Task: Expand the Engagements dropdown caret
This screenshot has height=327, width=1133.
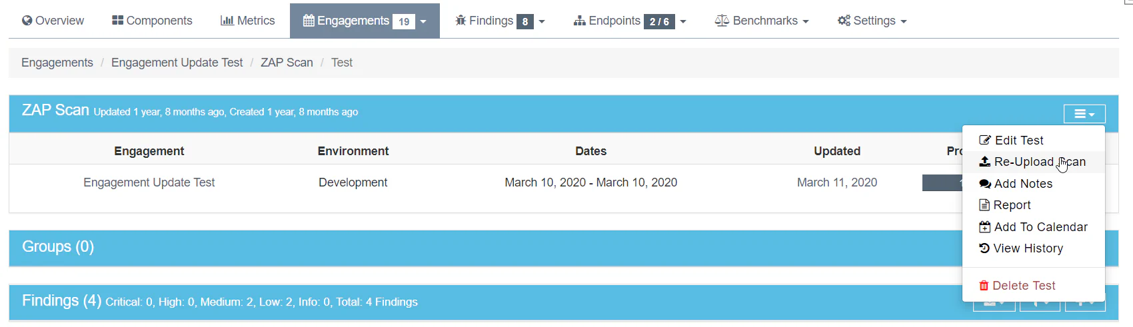Action: point(423,22)
